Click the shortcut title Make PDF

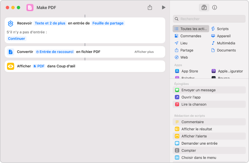pyautogui.click(x=46, y=7)
